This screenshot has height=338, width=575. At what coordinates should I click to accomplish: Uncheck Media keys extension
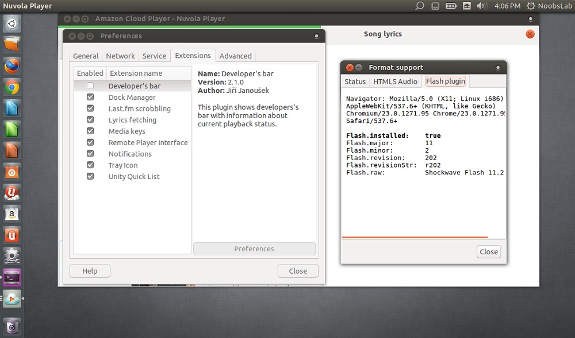coord(90,131)
